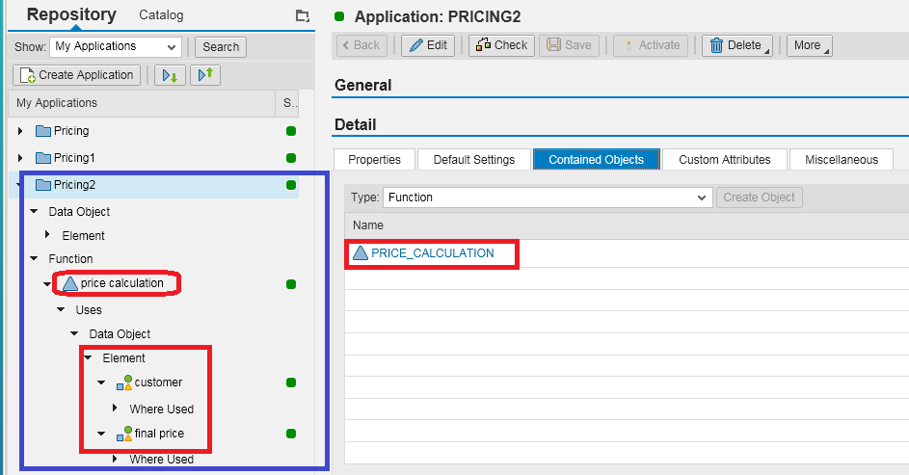Switch to the Repository tab
The width and height of the screenshot is (909, 475).
pos(71,14)
